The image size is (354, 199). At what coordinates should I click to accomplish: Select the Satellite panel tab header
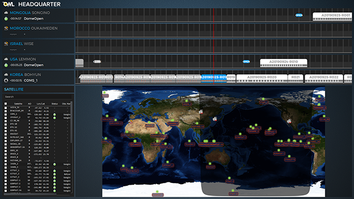(14, 90)
